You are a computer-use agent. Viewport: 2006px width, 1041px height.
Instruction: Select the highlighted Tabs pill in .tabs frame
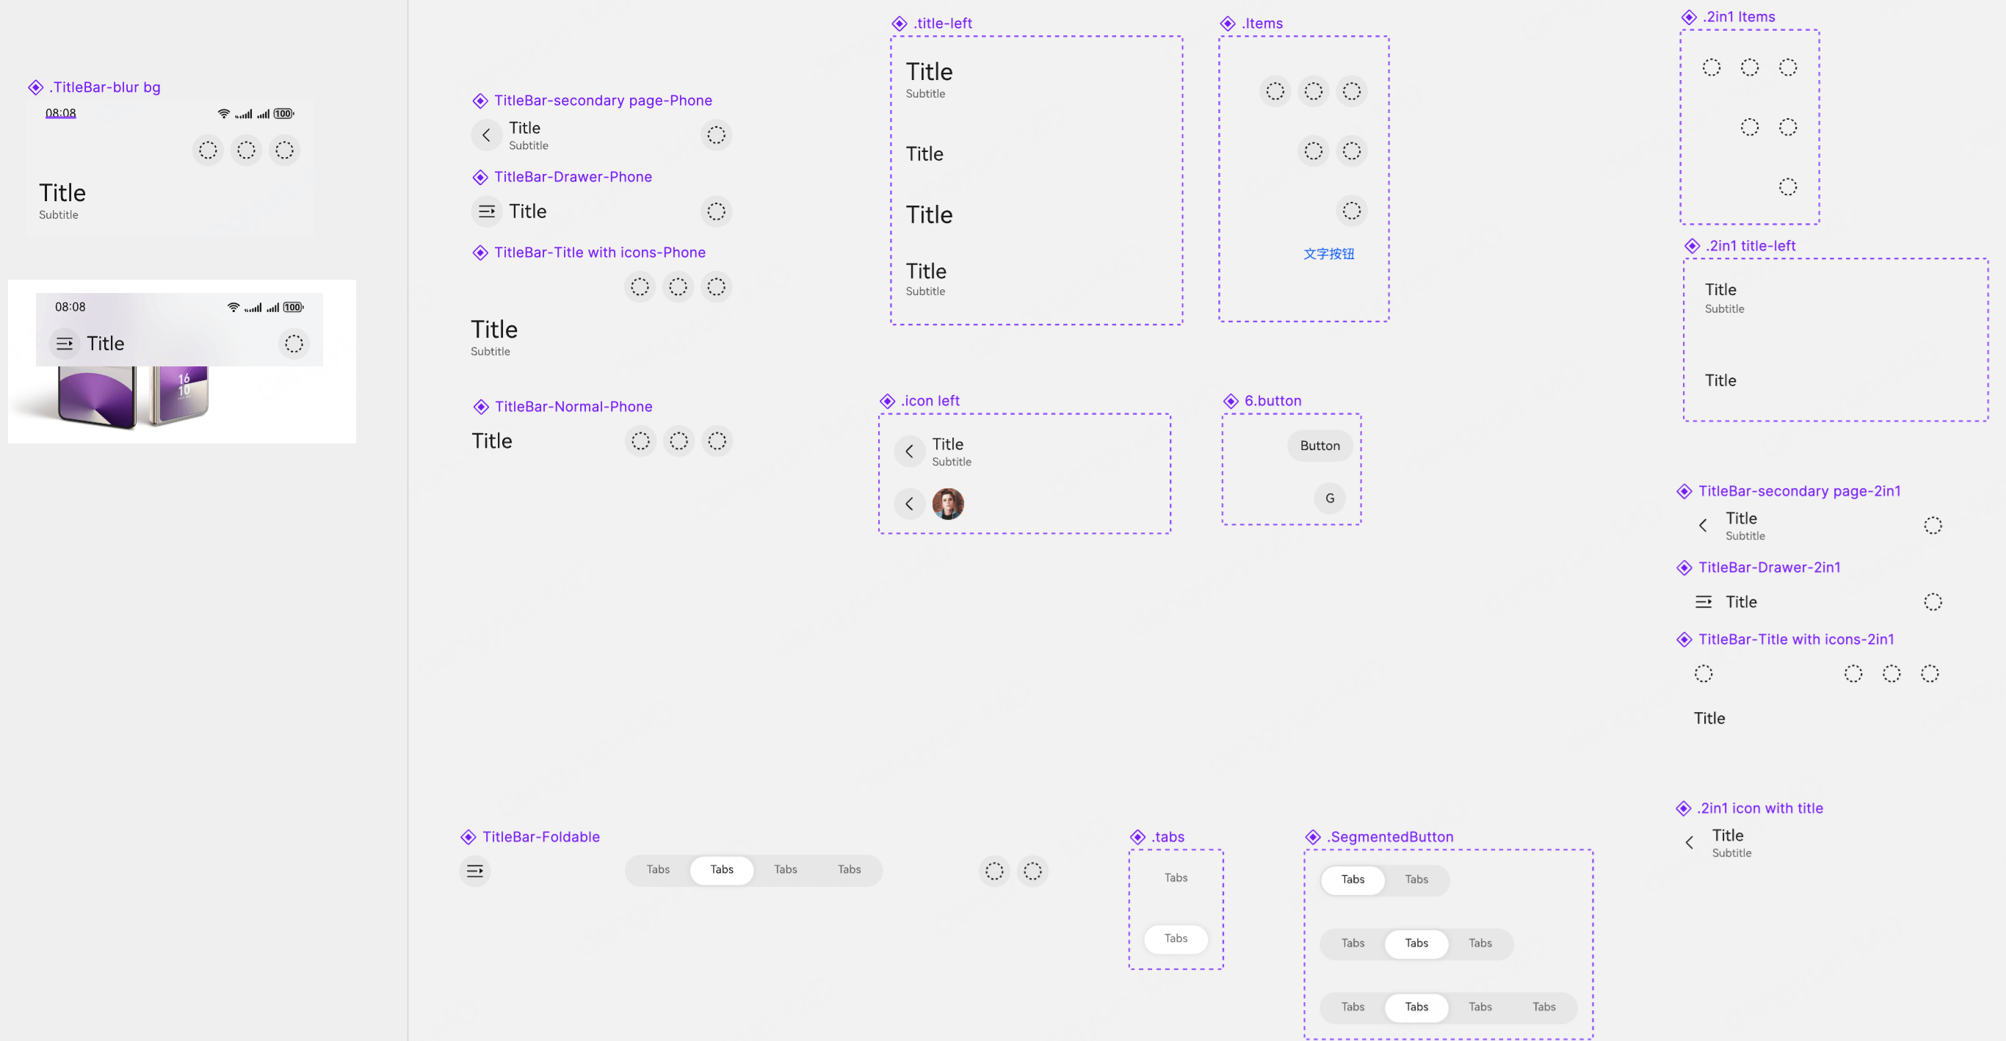1175,939
